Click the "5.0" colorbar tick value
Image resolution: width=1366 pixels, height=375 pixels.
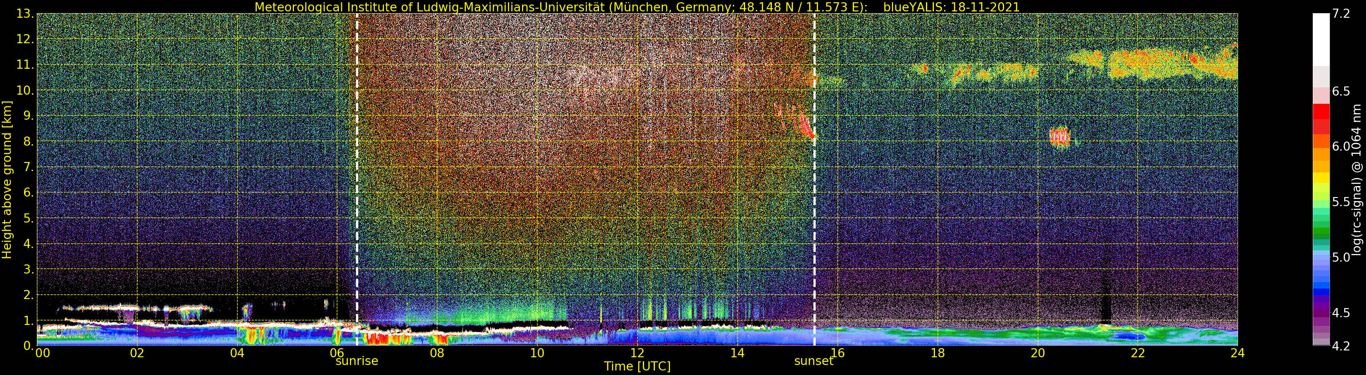[1341, 257]
